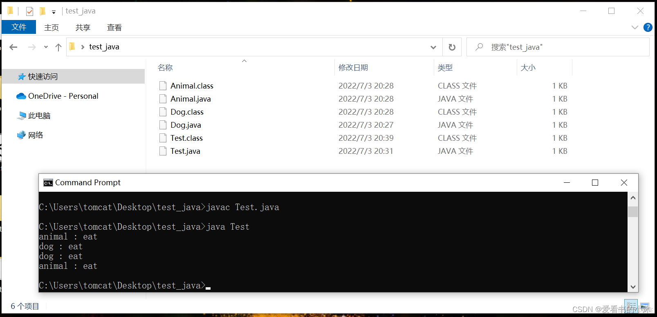Click the 'java Test' command line text
657x317 pixels.
[228, 227]
